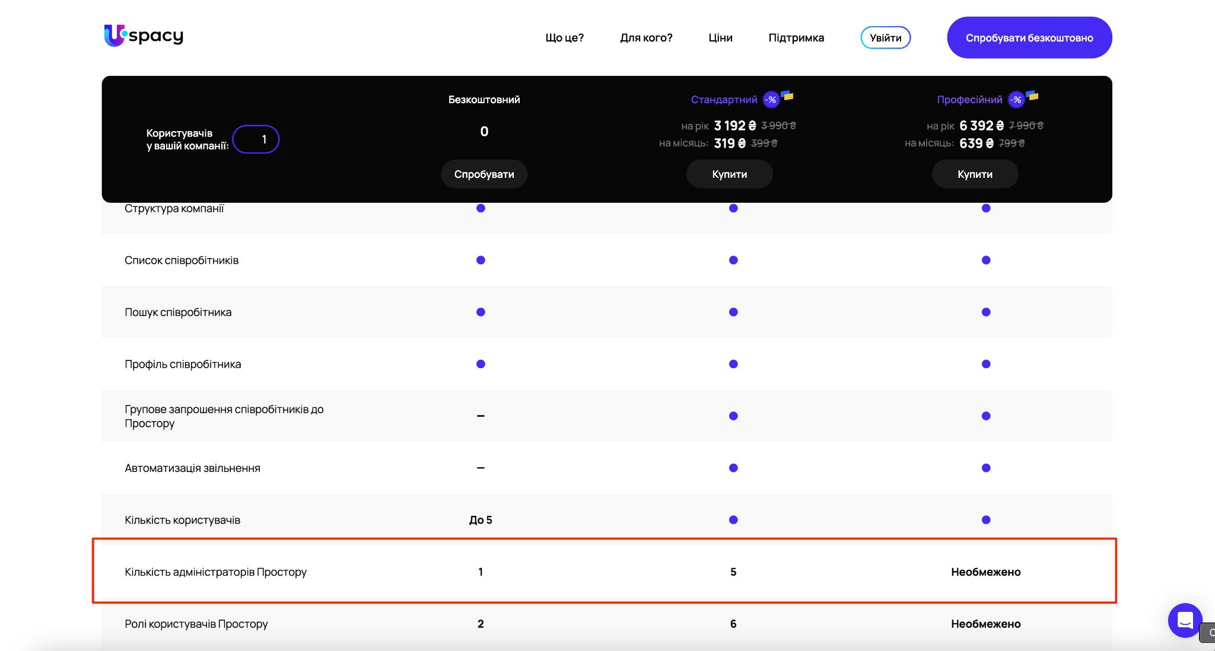Click Купити for the Професійний plan
The image size is (1215, 651).
pos(975,174)
